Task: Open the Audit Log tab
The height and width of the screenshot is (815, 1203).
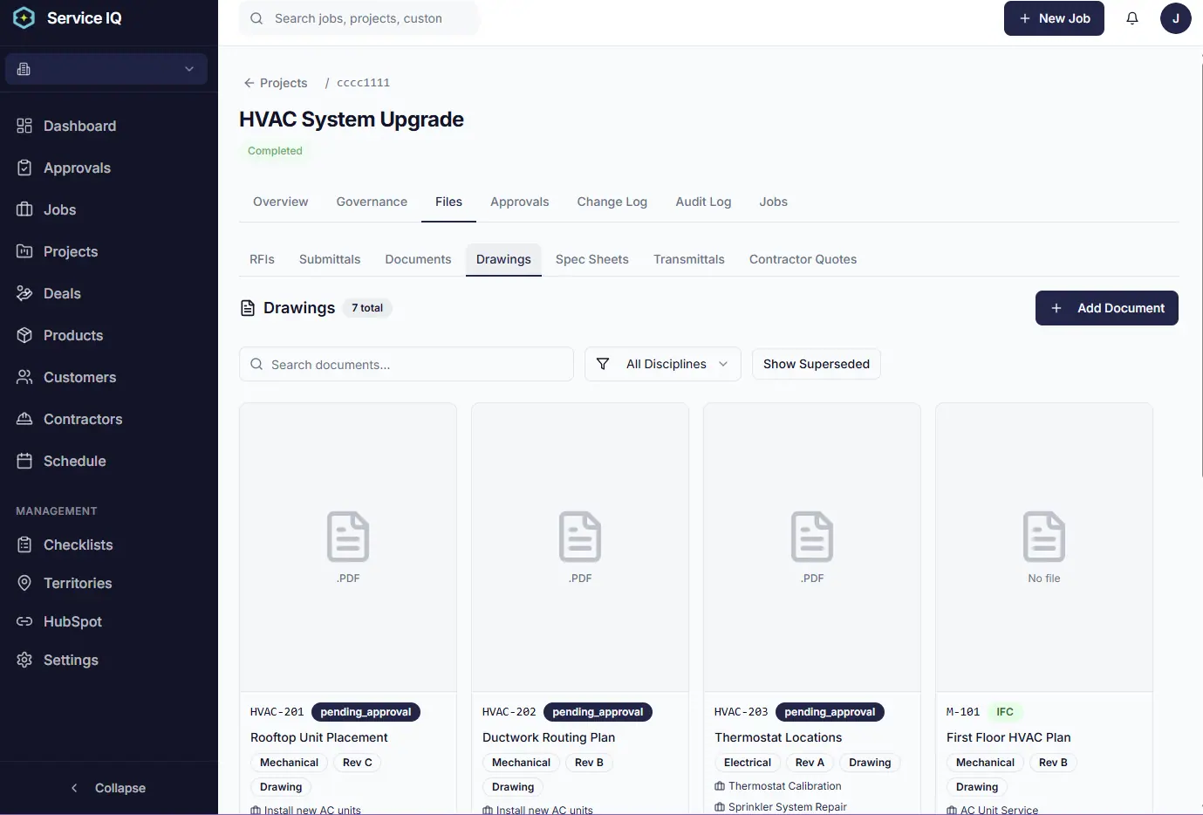Action: click(x=703, y=202)
